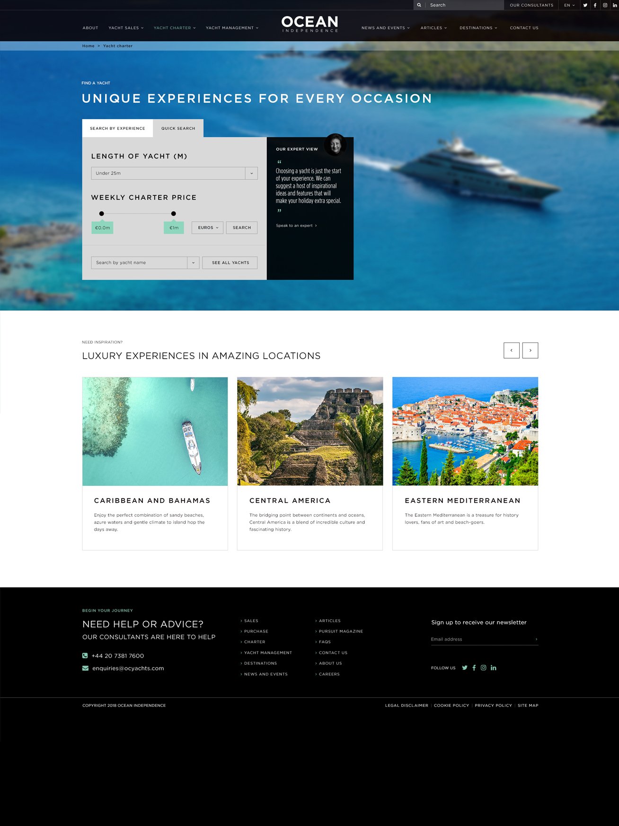Open Cookie Policy link

pyautogui.click(x=451, y=705)
